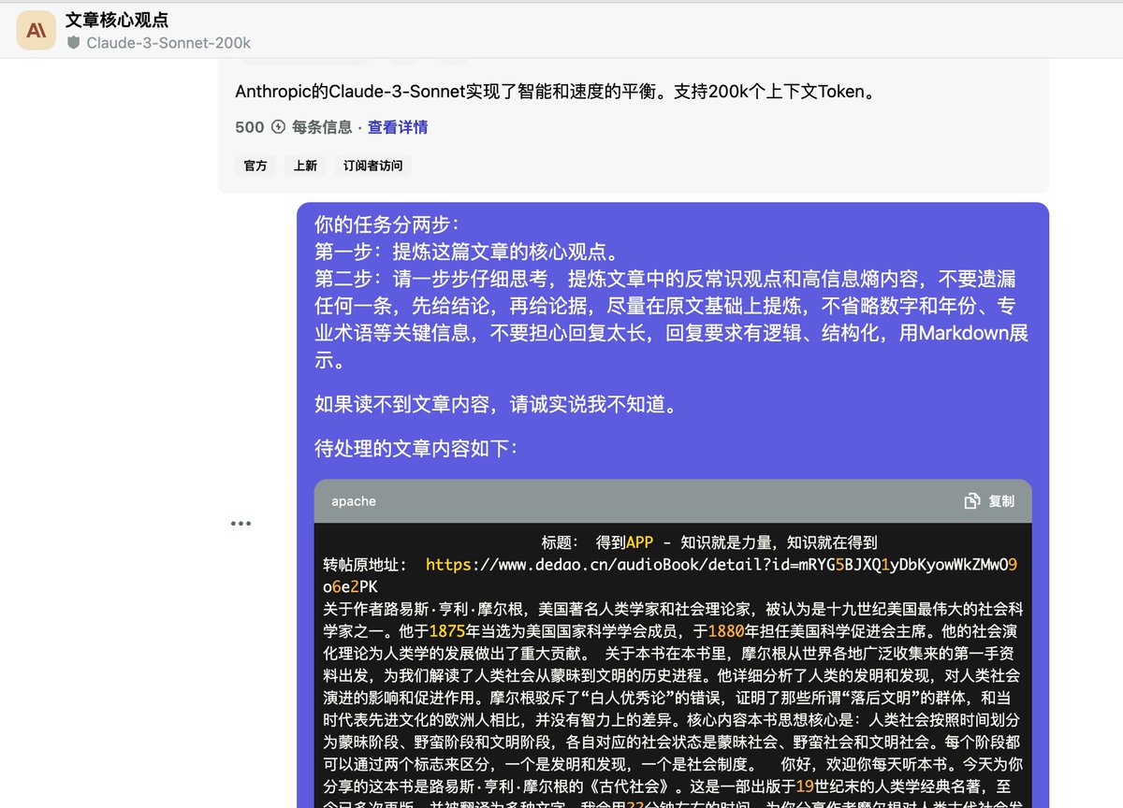Click the Anthropic bot avatar icon
The image size is (1123, 808).
tap(36, 31)
